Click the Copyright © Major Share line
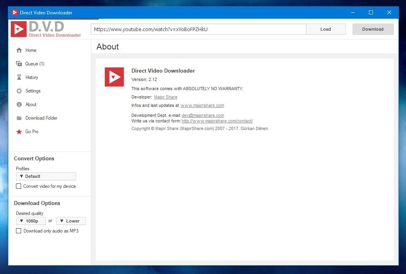The image size is (406, 274). 200,128
